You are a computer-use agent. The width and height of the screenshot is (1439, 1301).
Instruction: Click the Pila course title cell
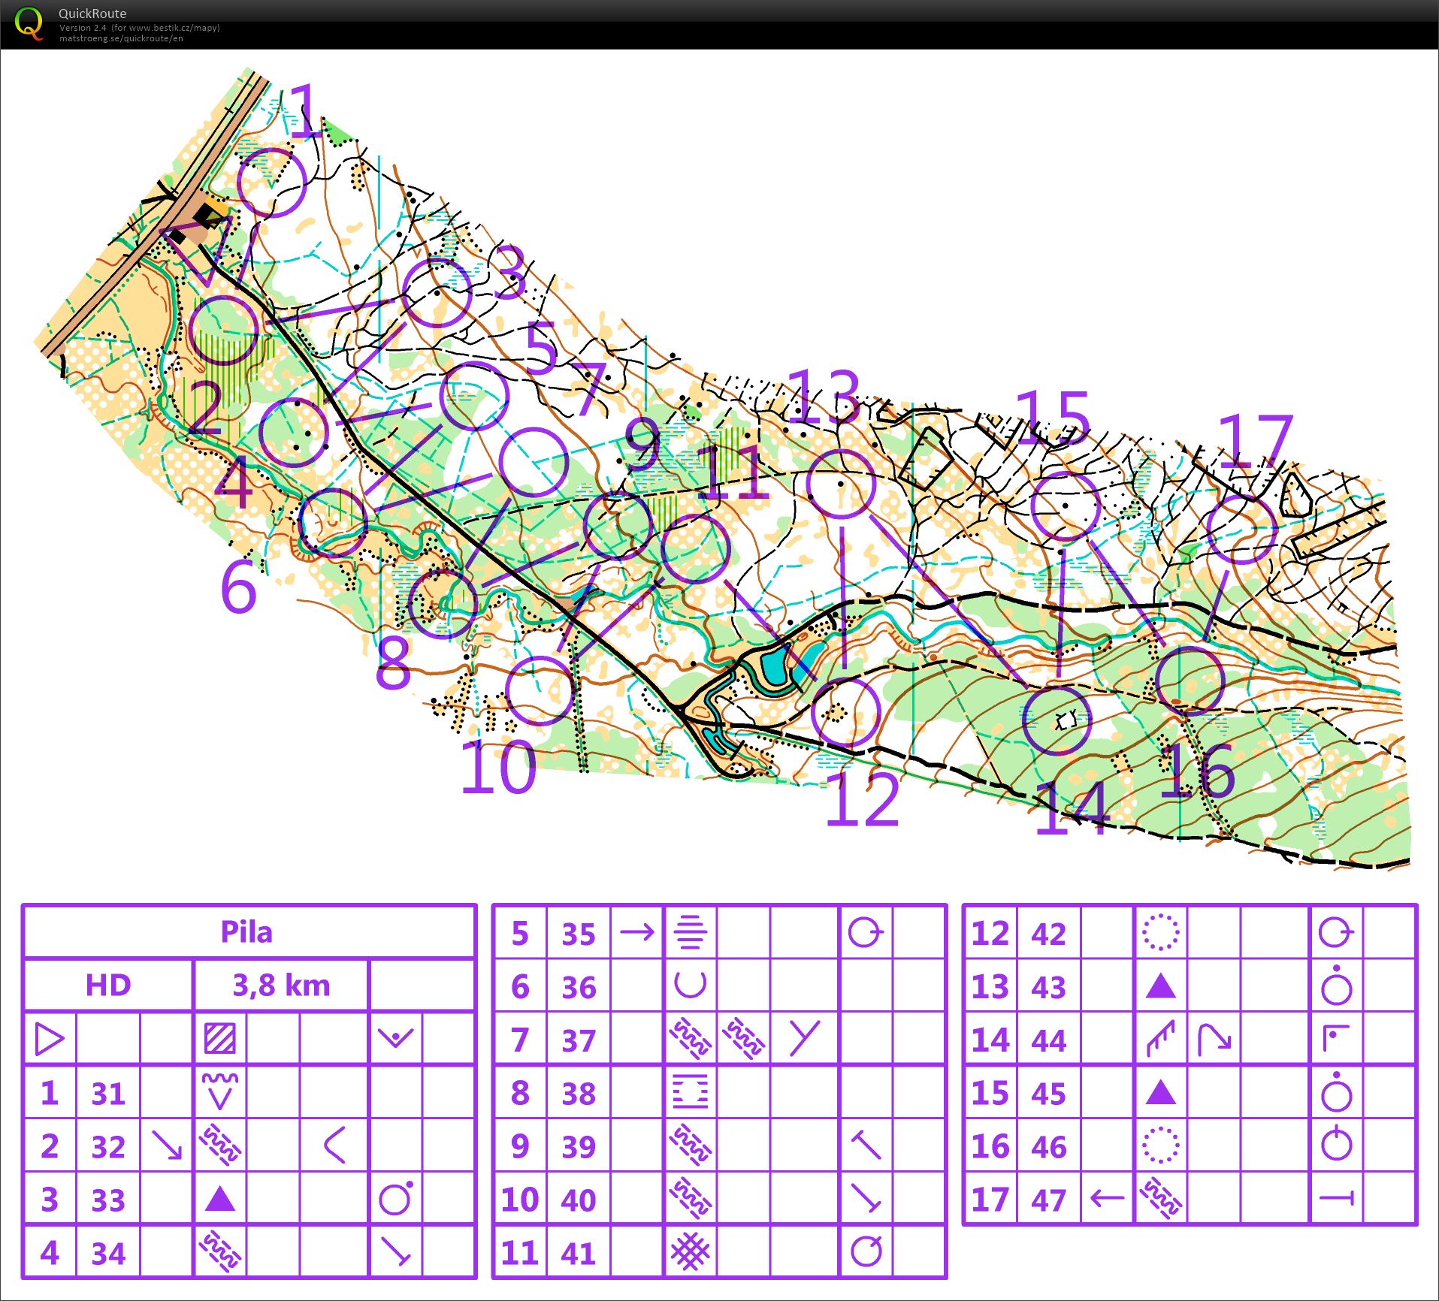(x=246, y=931)
